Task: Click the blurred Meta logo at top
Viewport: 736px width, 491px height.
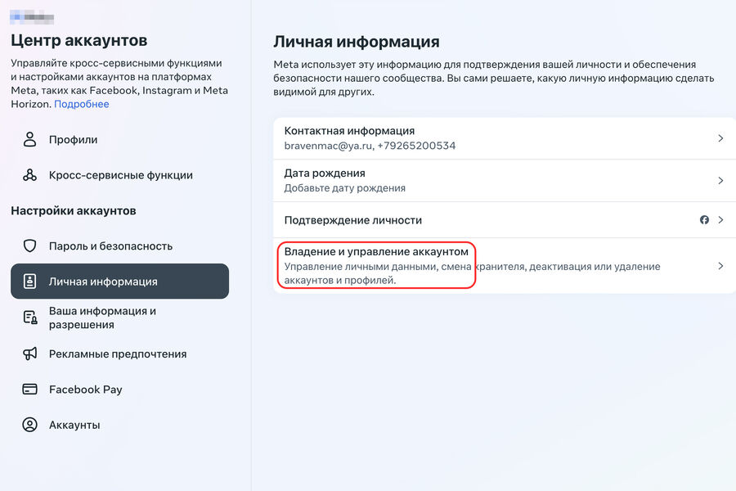Action: pyautogui.click(x=31, y=18)
